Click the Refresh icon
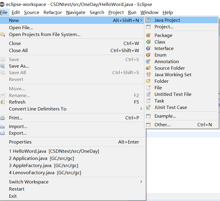Image resolution: width=220 pixels, height=201 pixels. pyautogui.click(x=3, y=102)
